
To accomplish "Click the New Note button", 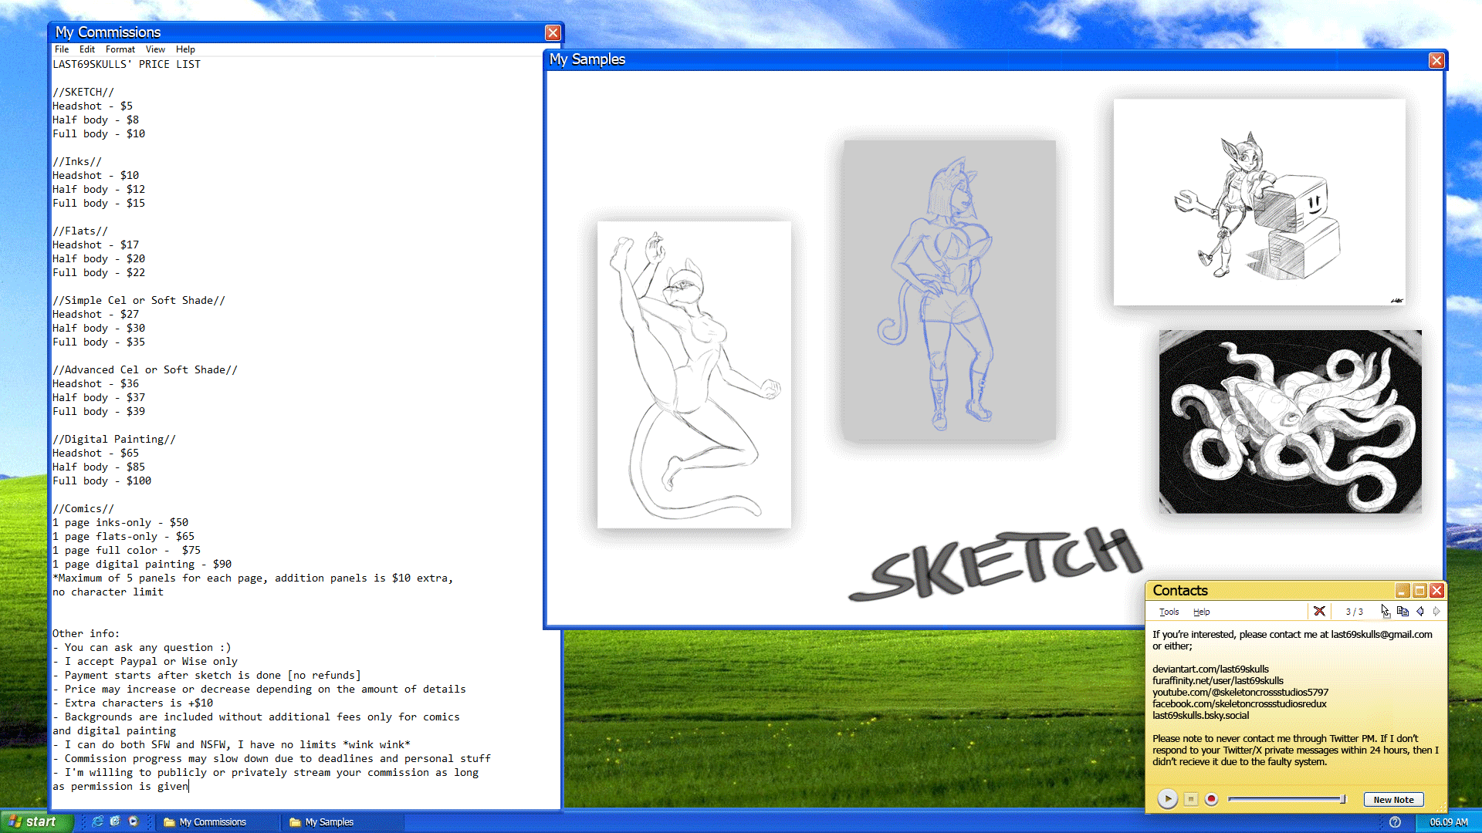I will click(1393, 800).
